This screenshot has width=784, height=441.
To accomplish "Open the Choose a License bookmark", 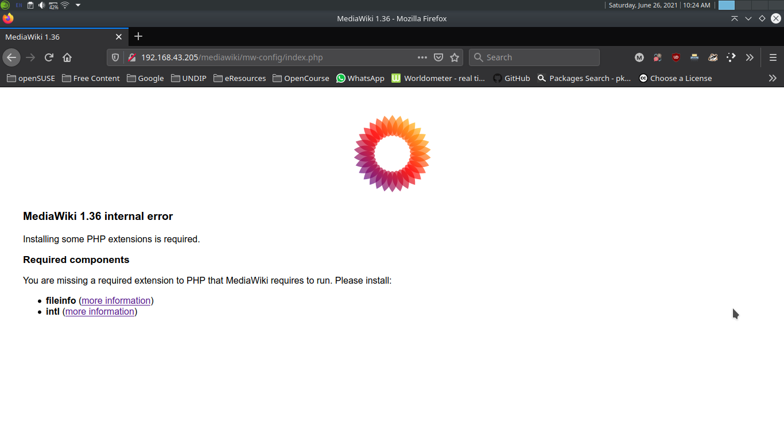I will pyautogui.click(x=676, y=78).
